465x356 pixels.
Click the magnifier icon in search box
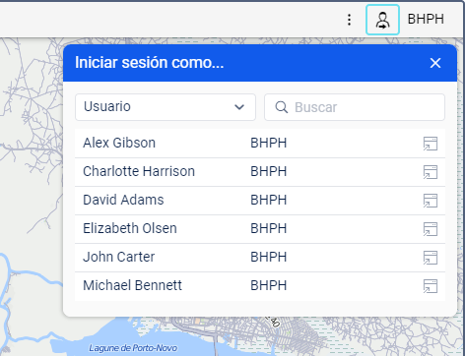(282, 107)
